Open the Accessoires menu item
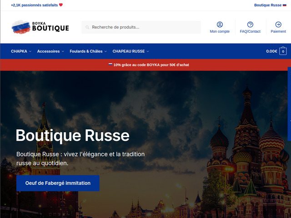Screen dimensions: 291x218 pyautogui.click(x=48, y=51)
